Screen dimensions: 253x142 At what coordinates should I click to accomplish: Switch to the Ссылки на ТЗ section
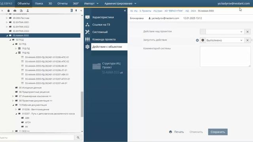pos(101,24)
